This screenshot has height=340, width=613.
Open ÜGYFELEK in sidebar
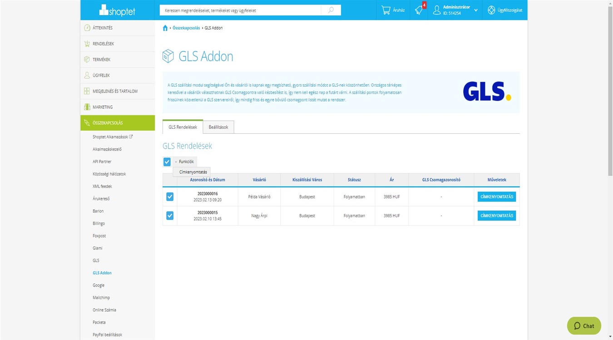(118, 75)
